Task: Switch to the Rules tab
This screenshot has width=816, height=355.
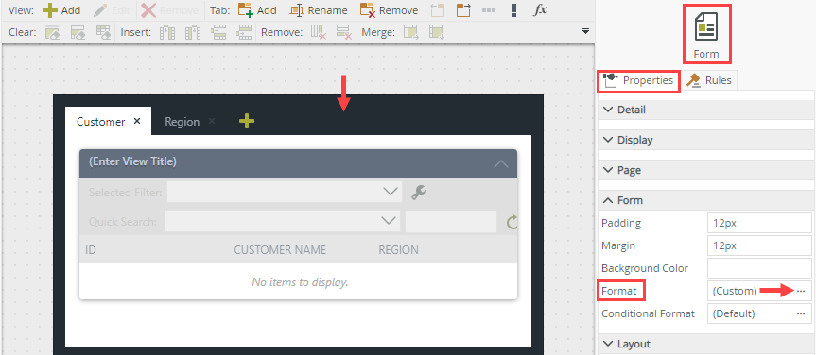Action: [709, 80]
